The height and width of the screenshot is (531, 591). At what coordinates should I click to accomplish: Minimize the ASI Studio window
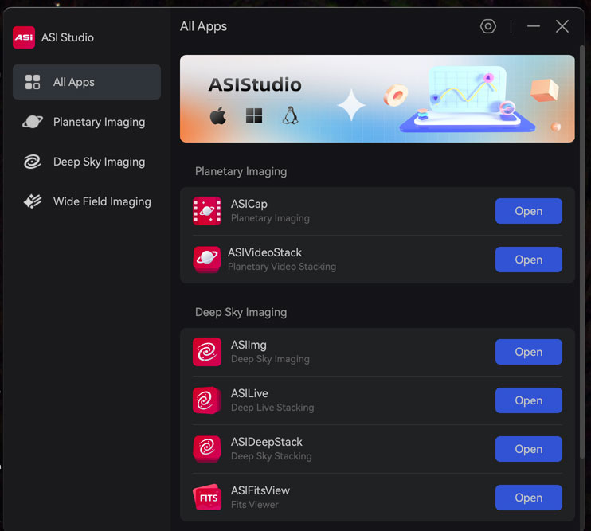point(534,26)
